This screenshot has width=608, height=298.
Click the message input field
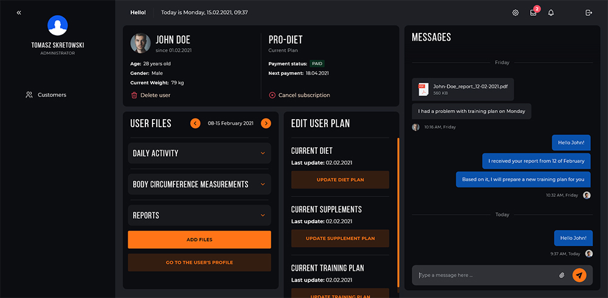[x=486, y=275]
